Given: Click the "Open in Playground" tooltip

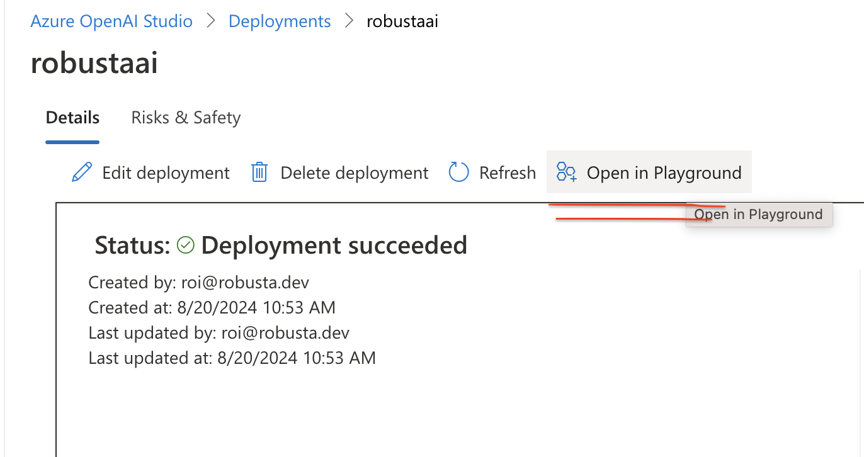Looking at the screenshot, I should tap(759, 215).
